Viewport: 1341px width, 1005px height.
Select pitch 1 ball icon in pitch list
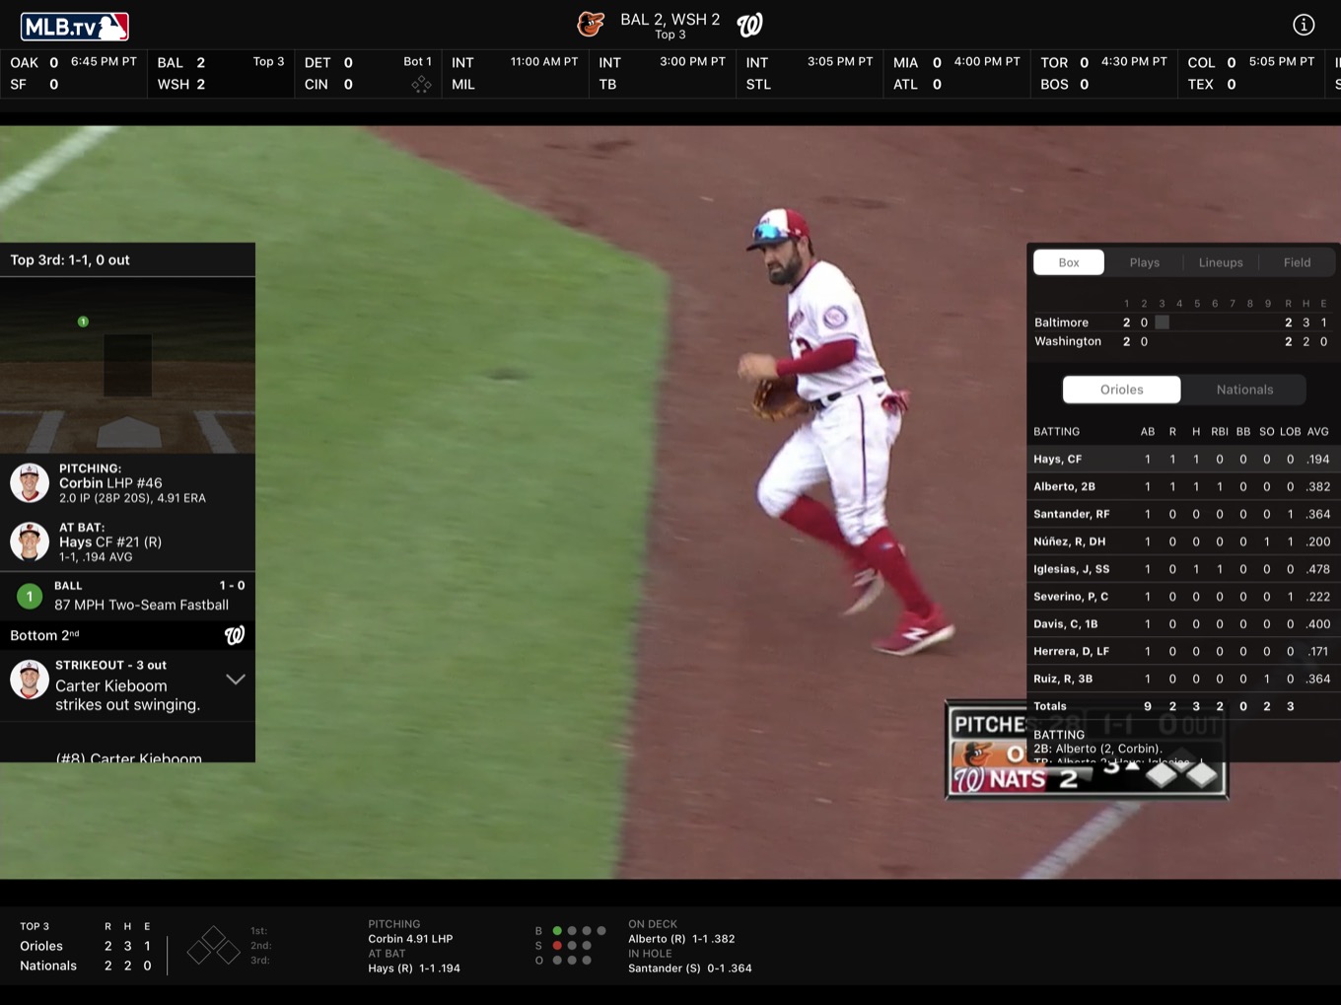(30, 596)
